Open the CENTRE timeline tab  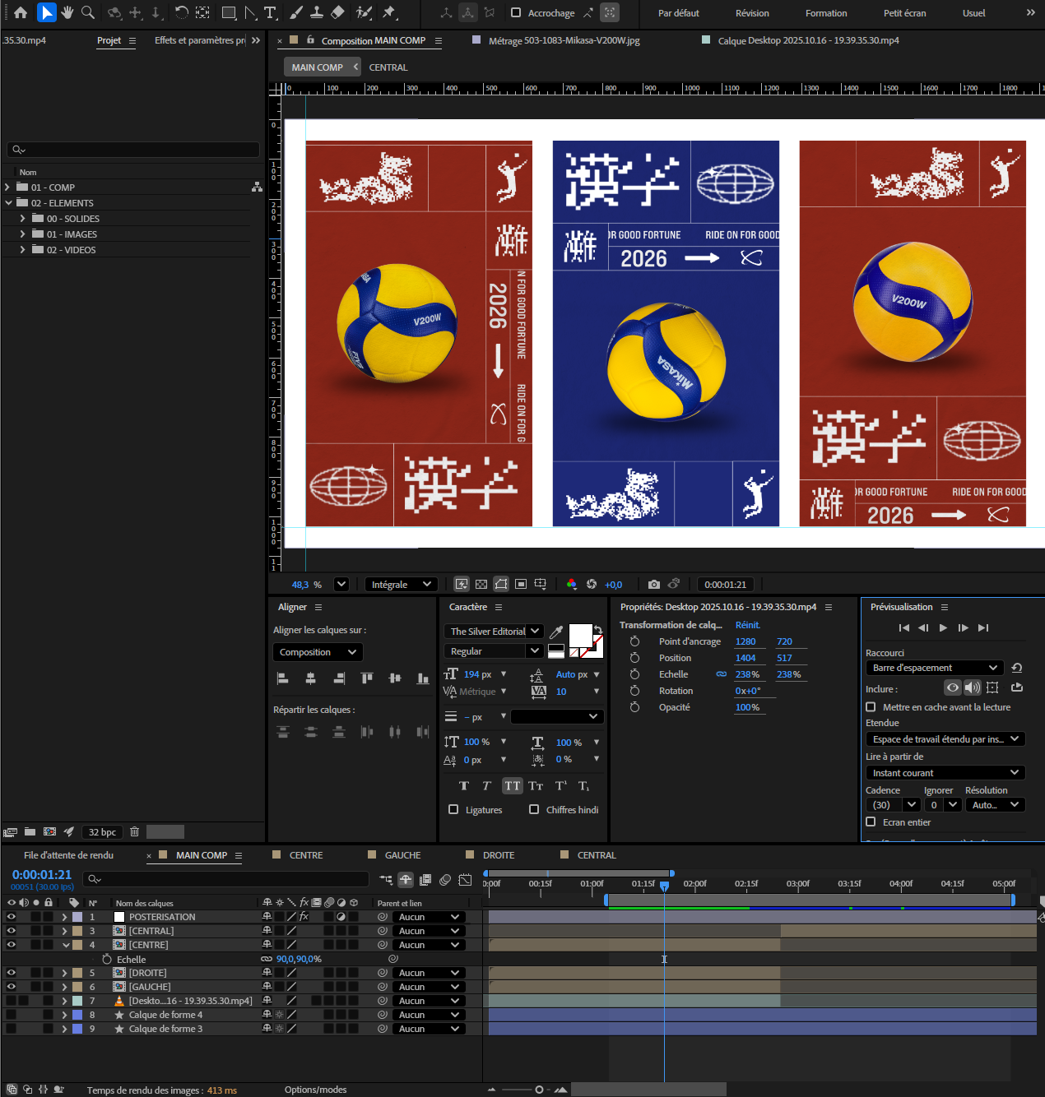[305, 855]
